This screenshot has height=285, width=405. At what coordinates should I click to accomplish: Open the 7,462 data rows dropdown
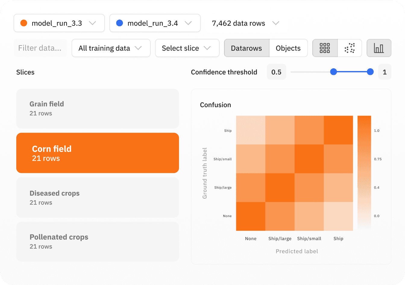tap(275, 23)
